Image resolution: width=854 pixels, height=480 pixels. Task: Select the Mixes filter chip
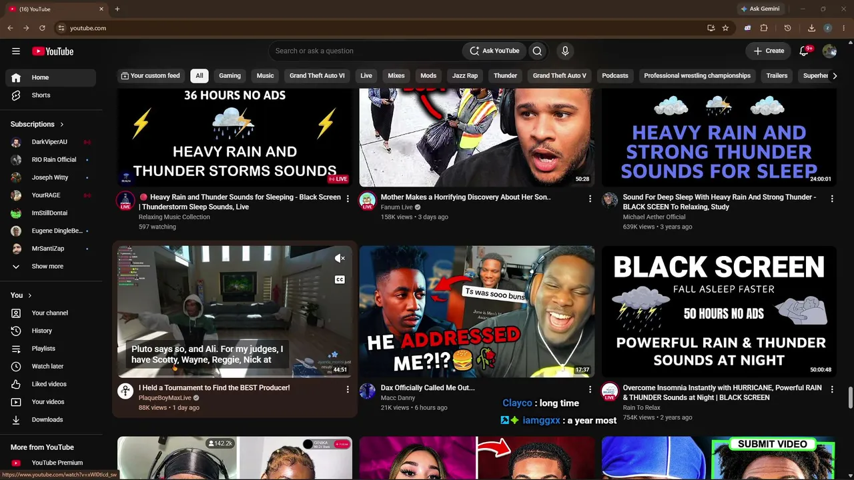point(396,76)
